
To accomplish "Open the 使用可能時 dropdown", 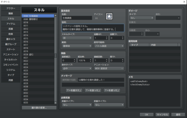I will coord(109,46).
